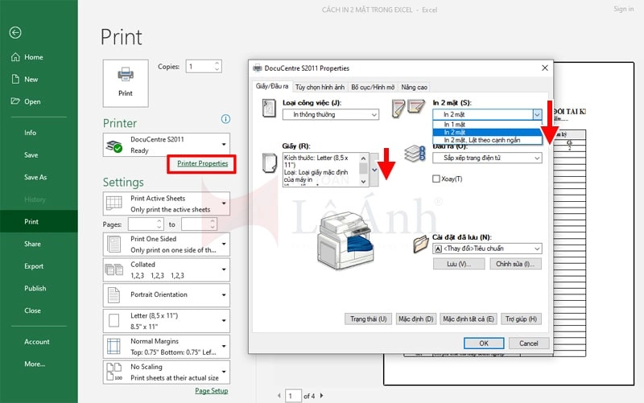Image resolution: width=644 pixels, height=403 pixels.
Task: Open Loại công việc dropdown
Action: click(x=331, y=114)
